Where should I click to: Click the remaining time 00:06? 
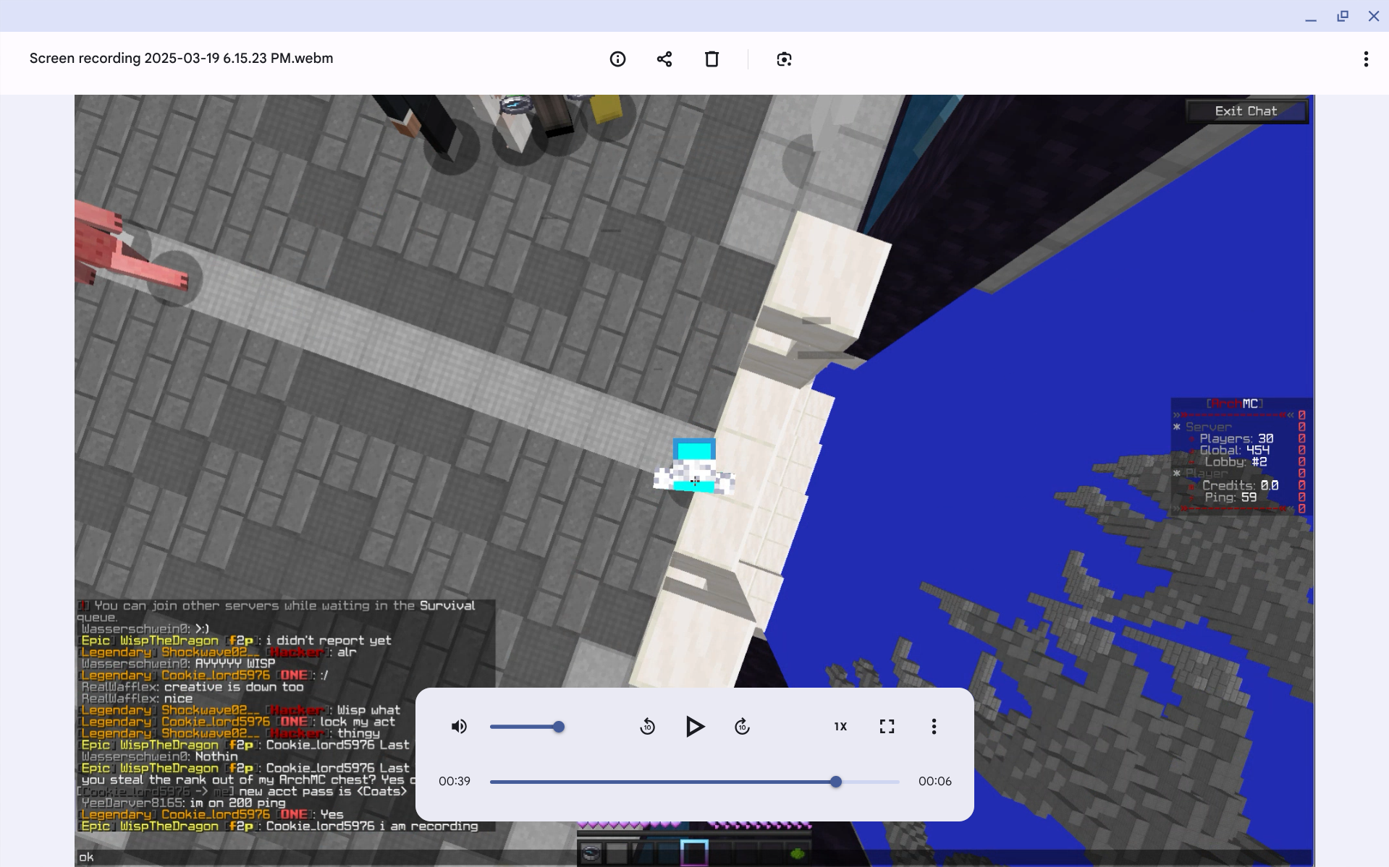(x=935, y=782)
